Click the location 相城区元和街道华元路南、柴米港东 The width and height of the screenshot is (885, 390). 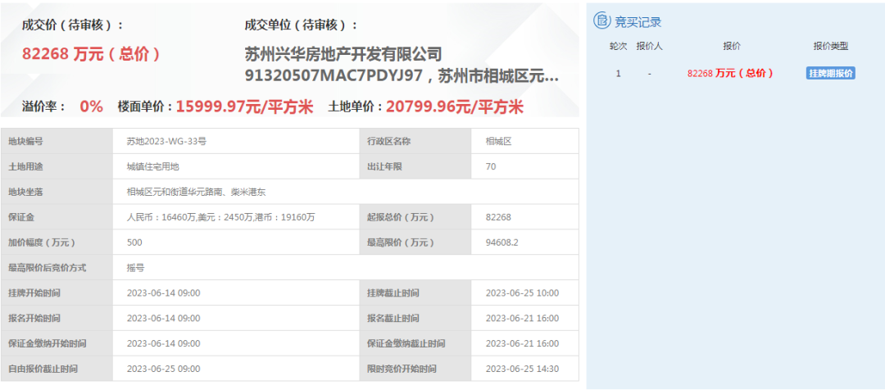pyautogui.click(x=197, y=192)
